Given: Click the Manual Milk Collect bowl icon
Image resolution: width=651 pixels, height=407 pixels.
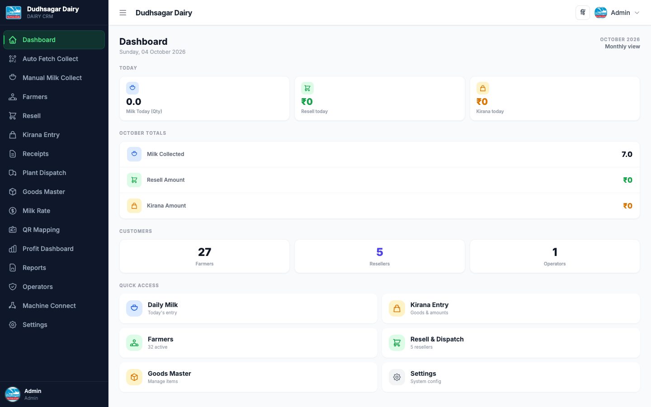Looking at the screenshot, I should point(13,78).
